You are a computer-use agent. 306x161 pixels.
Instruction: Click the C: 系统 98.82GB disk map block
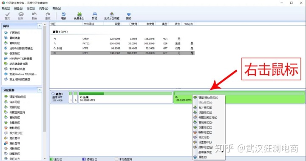point(125,97)
